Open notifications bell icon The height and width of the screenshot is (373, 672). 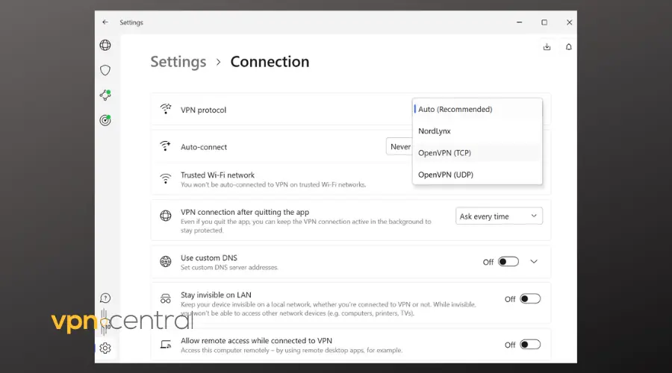click(x=569, y=47)
